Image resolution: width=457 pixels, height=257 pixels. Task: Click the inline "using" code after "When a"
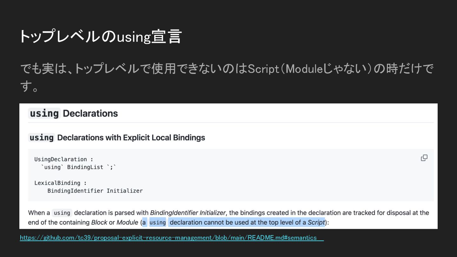point(62,213)
